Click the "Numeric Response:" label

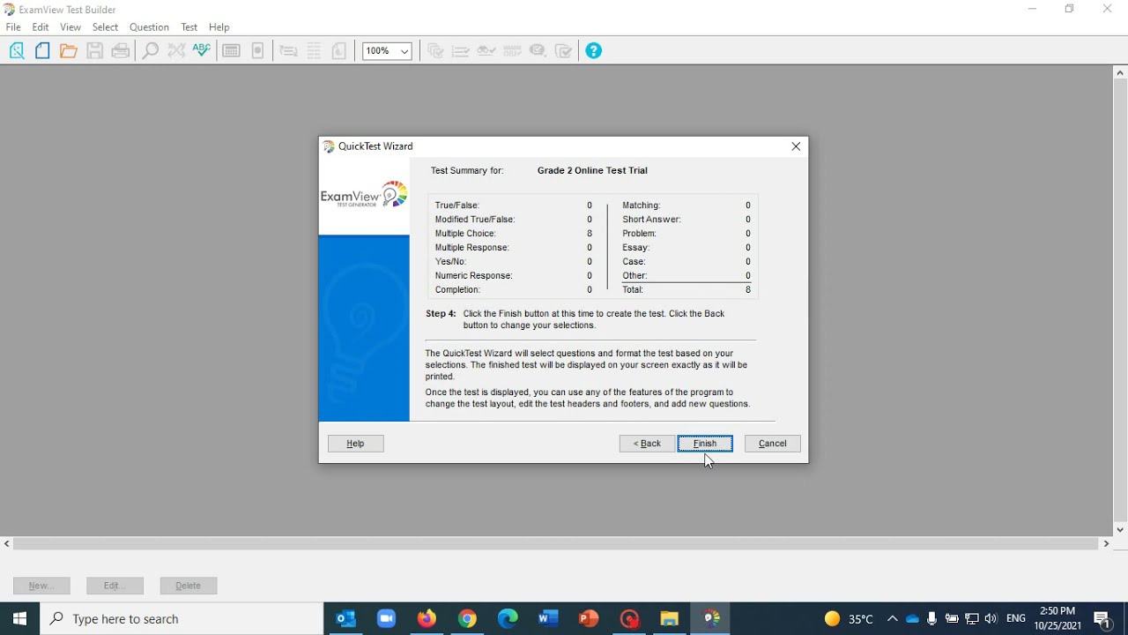[473, 276]
